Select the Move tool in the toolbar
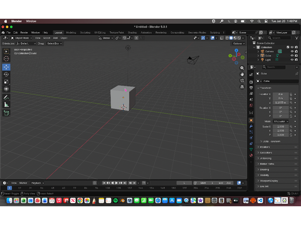Image resolution: width=301 pixels, height=225 pixels. 6,67
